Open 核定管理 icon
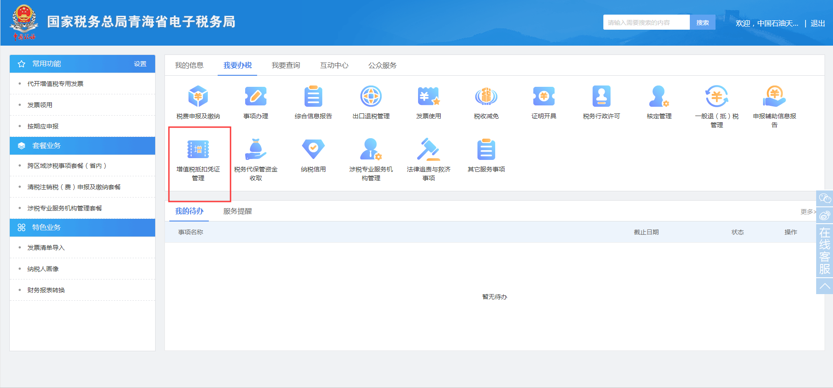833x388 pixels. (x=659, y=96)
